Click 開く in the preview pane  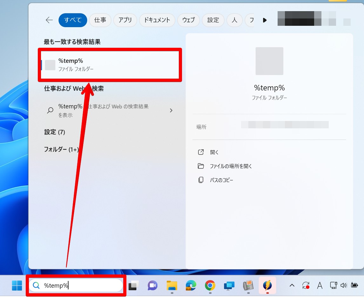214,152
